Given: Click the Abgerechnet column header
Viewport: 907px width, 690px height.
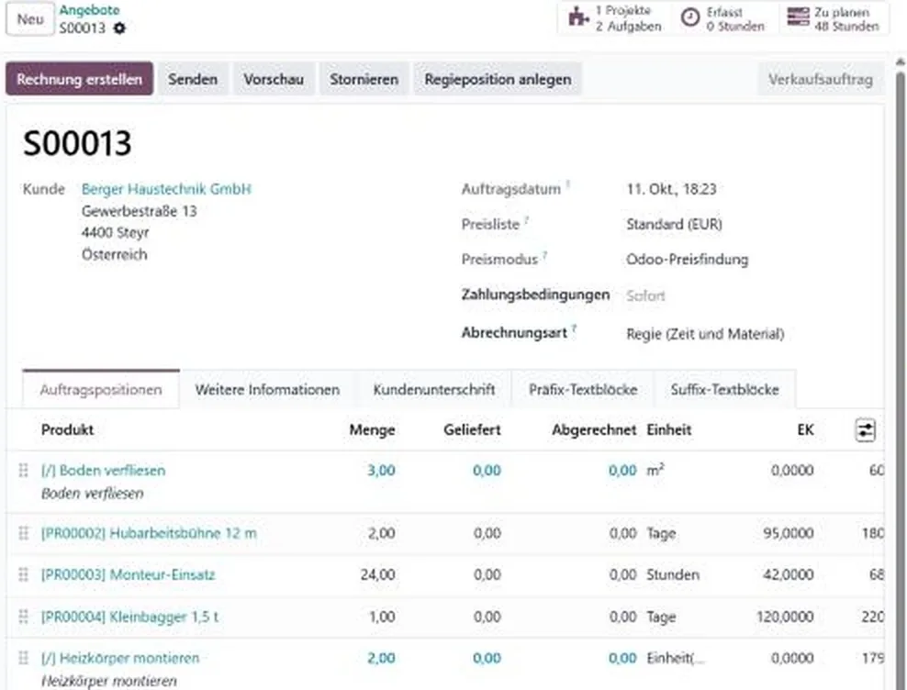Looking at the screenshot, I should pos(594,429).
